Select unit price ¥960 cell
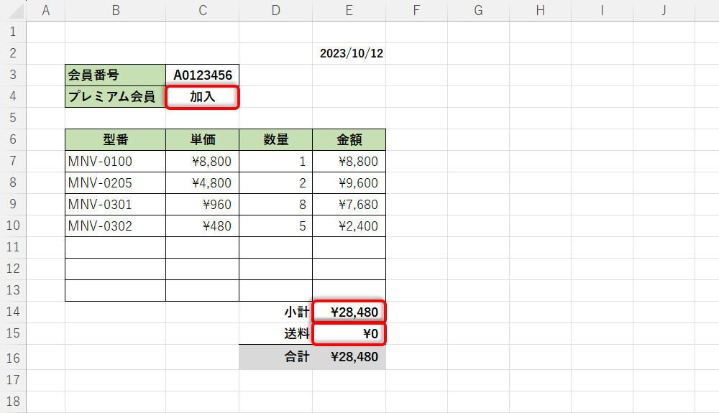The height and width of the screenshot is (413, 719). [x=203, y=204]
